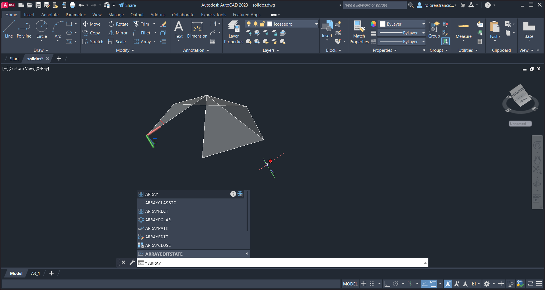The height and width of the screenshot is (290, 545).
Task: Open the A3_1 layout tab
Action: (35, 273)
